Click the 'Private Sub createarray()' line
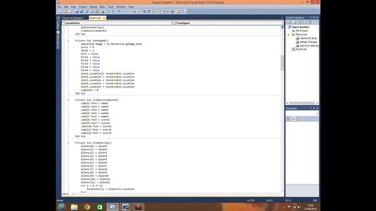The height and width of the screenshot is (211, 376). point(93,143)
